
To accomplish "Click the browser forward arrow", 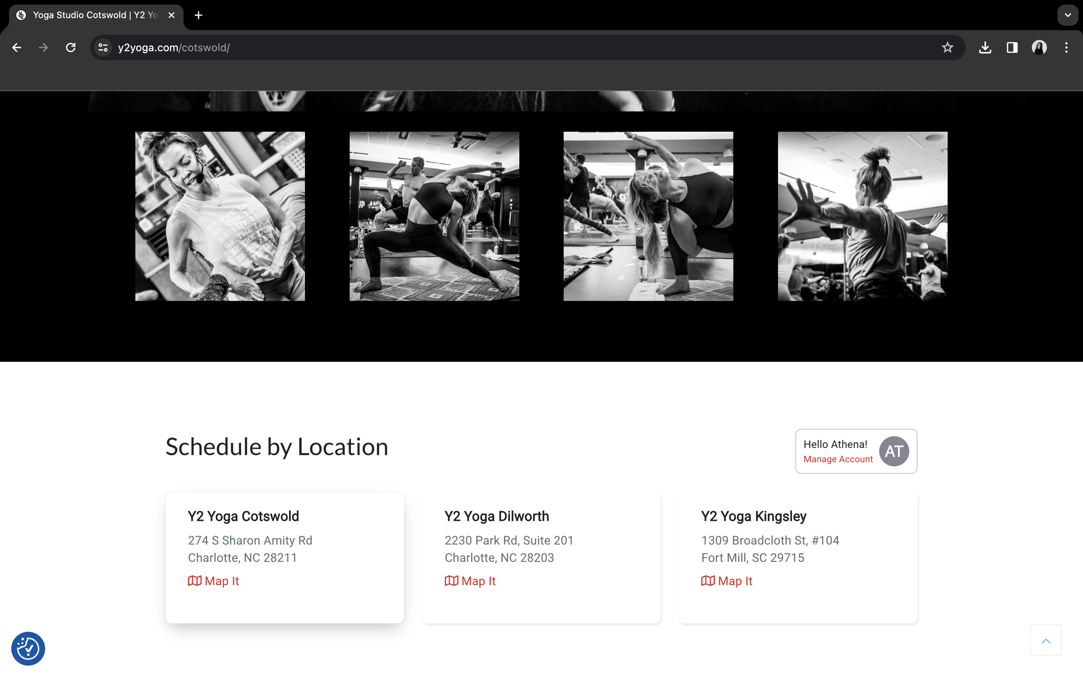I will click(43, 48).
